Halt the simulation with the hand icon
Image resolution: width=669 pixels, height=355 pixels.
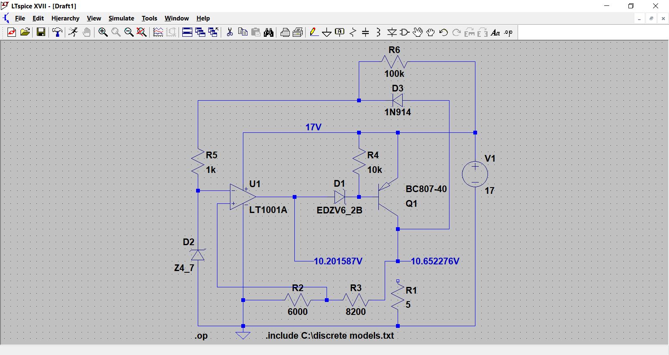(87, 32)
